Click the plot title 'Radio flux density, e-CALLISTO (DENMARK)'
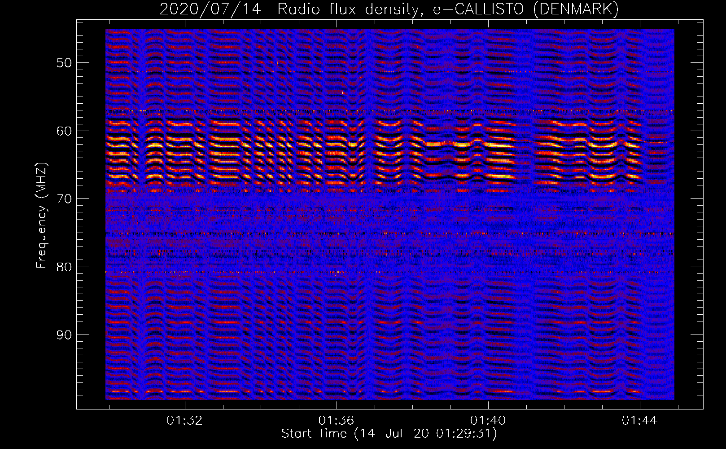The width and height of the screenshot is (726, 449). [x=448, y=9]
